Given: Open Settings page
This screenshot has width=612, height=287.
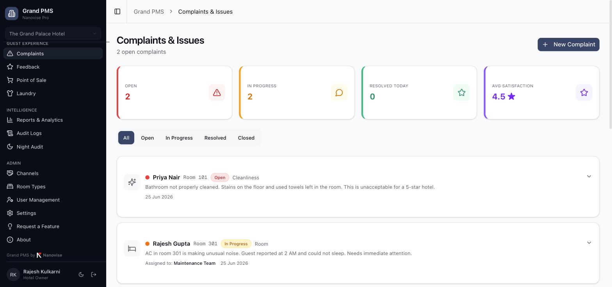Looking at the screenshot, I should [x=53, y=213].
